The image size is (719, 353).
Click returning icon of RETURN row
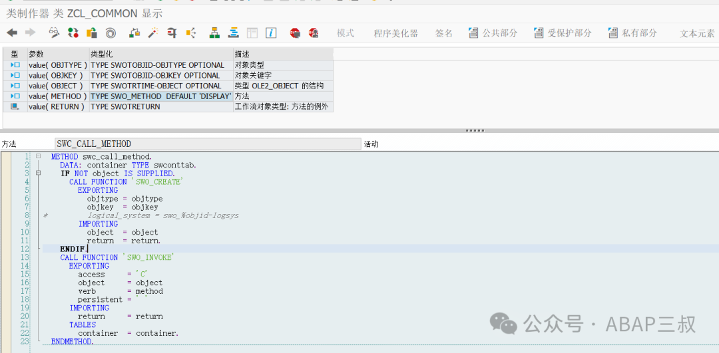pyautogui.click(x=15, y=106)
